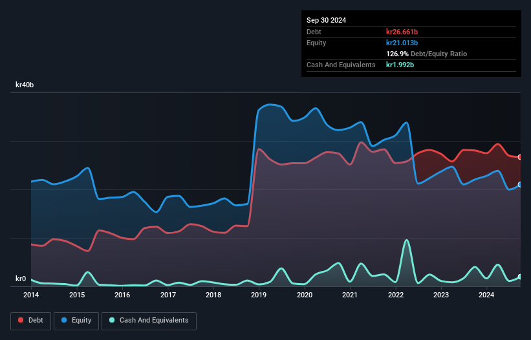The height and width of the screenshot is (340, 531).
Task: Select the 2021 x-axis label
Action: 350,295
